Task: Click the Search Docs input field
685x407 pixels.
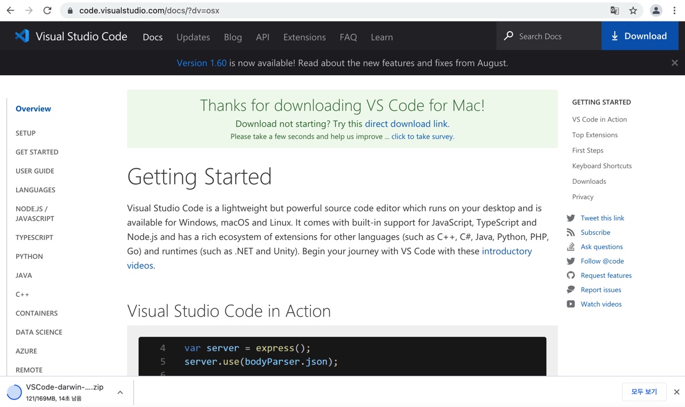Action: point(549,36)
